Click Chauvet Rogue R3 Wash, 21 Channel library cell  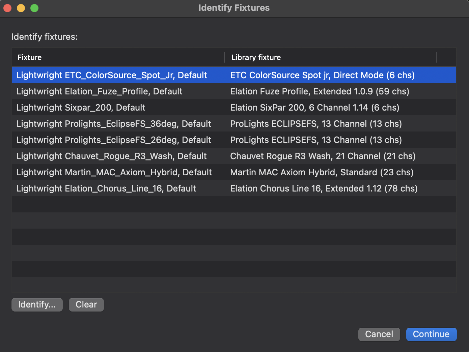323,156
